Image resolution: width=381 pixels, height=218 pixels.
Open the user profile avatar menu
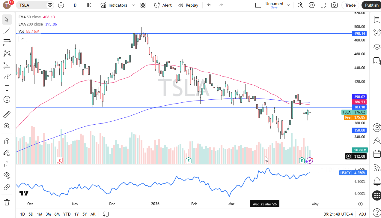(7, 5)
